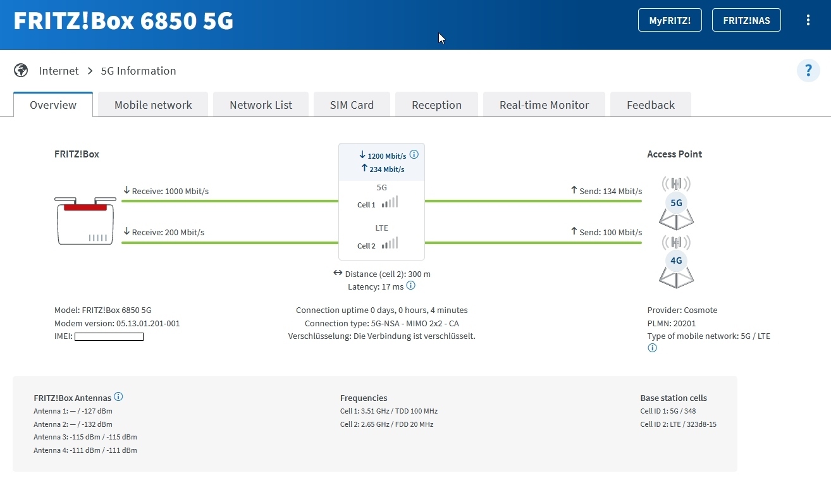Click 'Cell 2: 2.65 GHz / FDD 20 MHz'
This screenshot has height=485, width=831.
coord(386,424)
